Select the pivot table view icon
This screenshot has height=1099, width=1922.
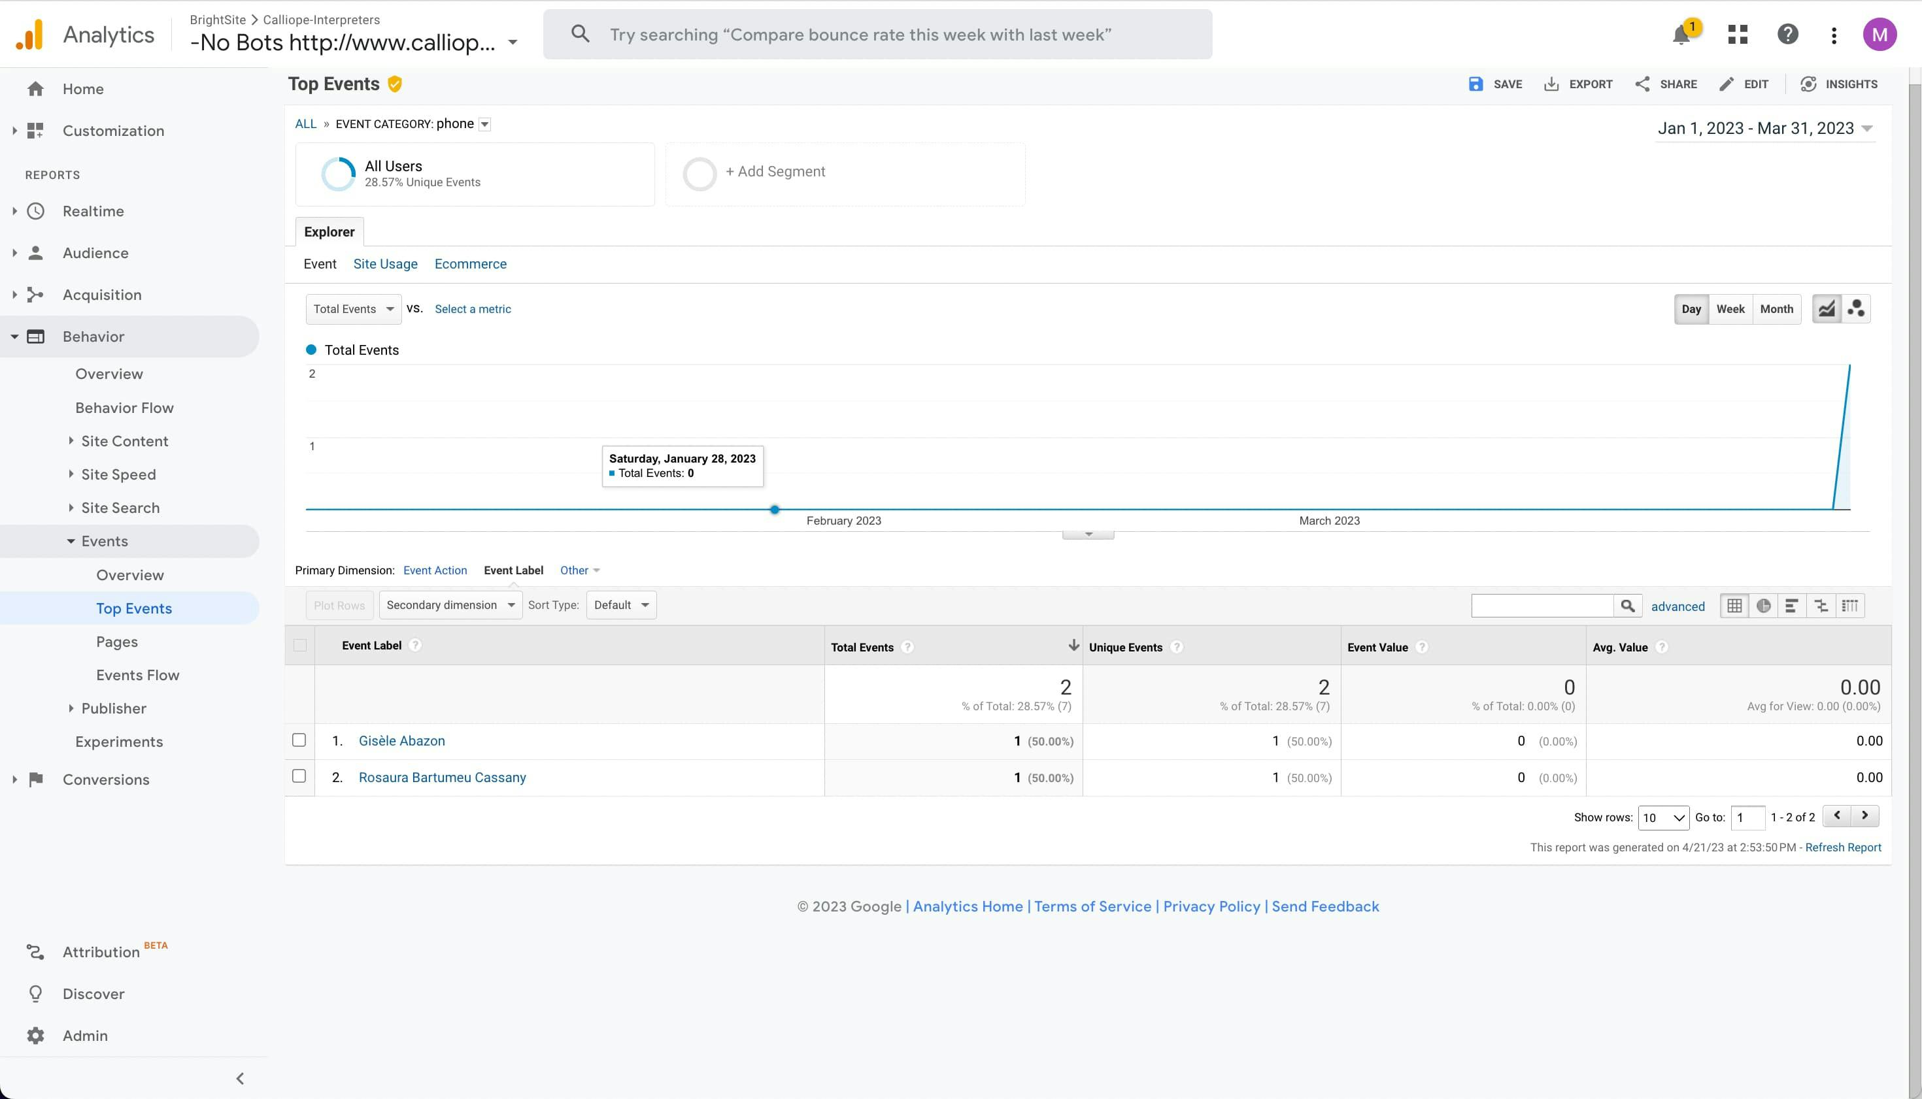click(x=1849, y=605)
